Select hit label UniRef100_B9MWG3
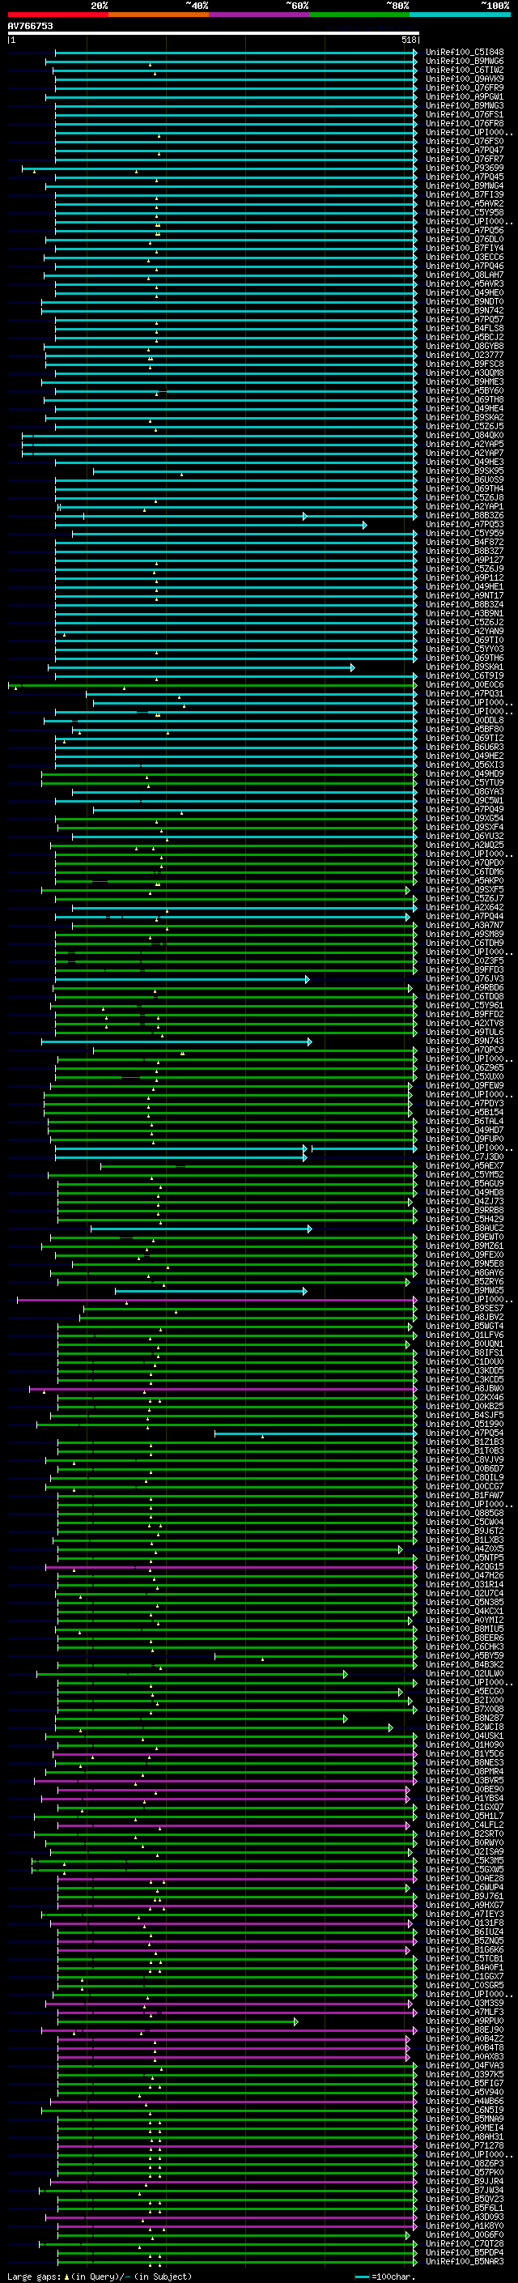The image size is (518, 2283). [465, 105]
